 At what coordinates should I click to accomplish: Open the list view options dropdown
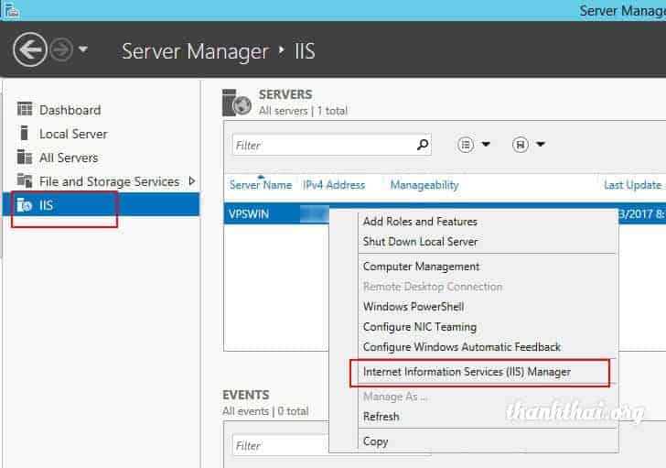[x=474, y=145]
